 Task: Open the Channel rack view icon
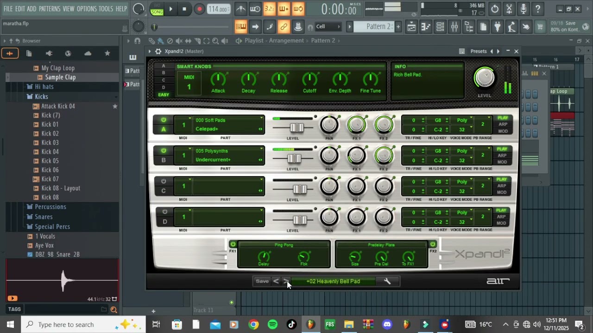[440, 27]
